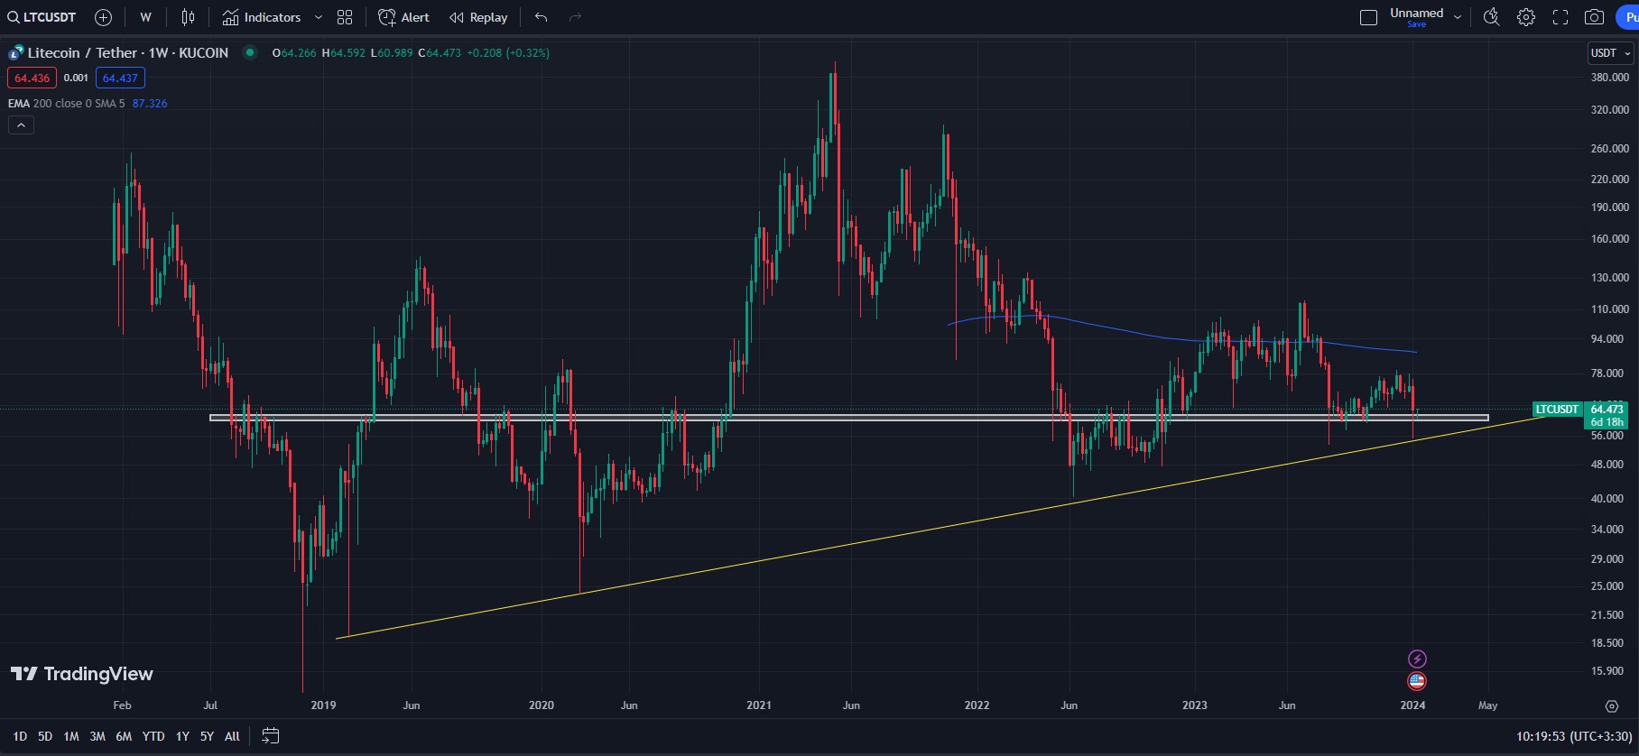
Task: Click the blue buy price 64.437 button
Action: [x=120, y=78]
